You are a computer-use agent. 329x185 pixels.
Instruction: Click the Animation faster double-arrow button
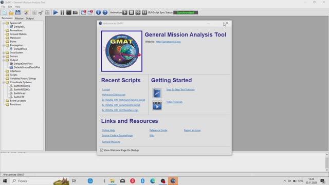tap(138, 12)
